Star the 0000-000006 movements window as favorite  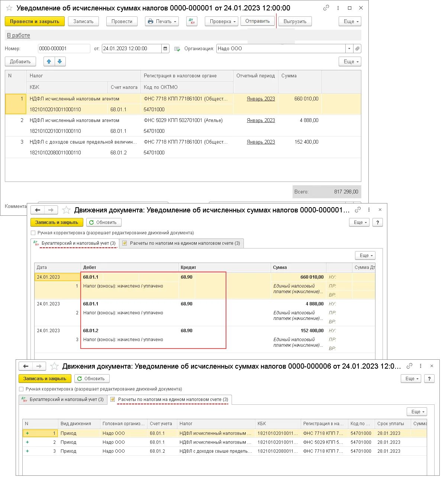click(x=54, y=366)
